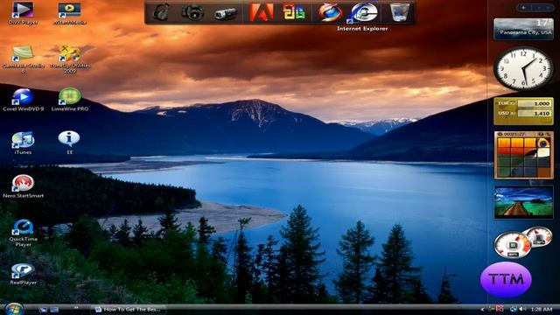Show hidden tray icons arrow
Image resolution: width=560 pixels, height=315 pixels.
pyautogui.click(x=482, y=309)
